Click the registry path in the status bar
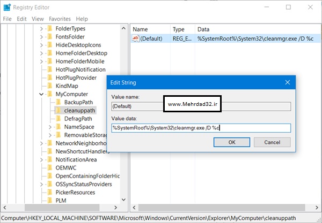Viewport: 322px width, 223px height. [149, 218]
